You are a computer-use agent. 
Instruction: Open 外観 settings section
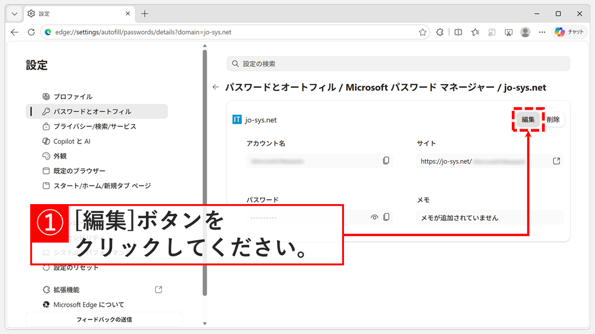tap(97, 156)
